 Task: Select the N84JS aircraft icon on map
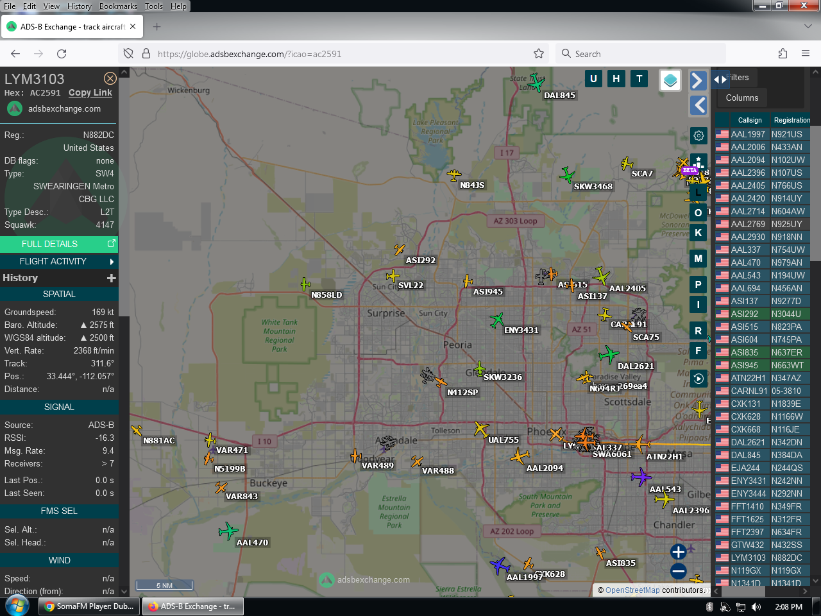454,175
